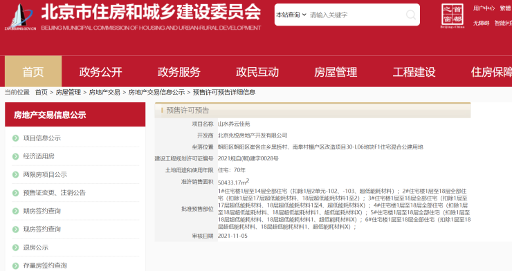Click 房地产交易 in the breadcrumb
The height and width of the screenshot is (271, 512).
click(x=104, y=92)
